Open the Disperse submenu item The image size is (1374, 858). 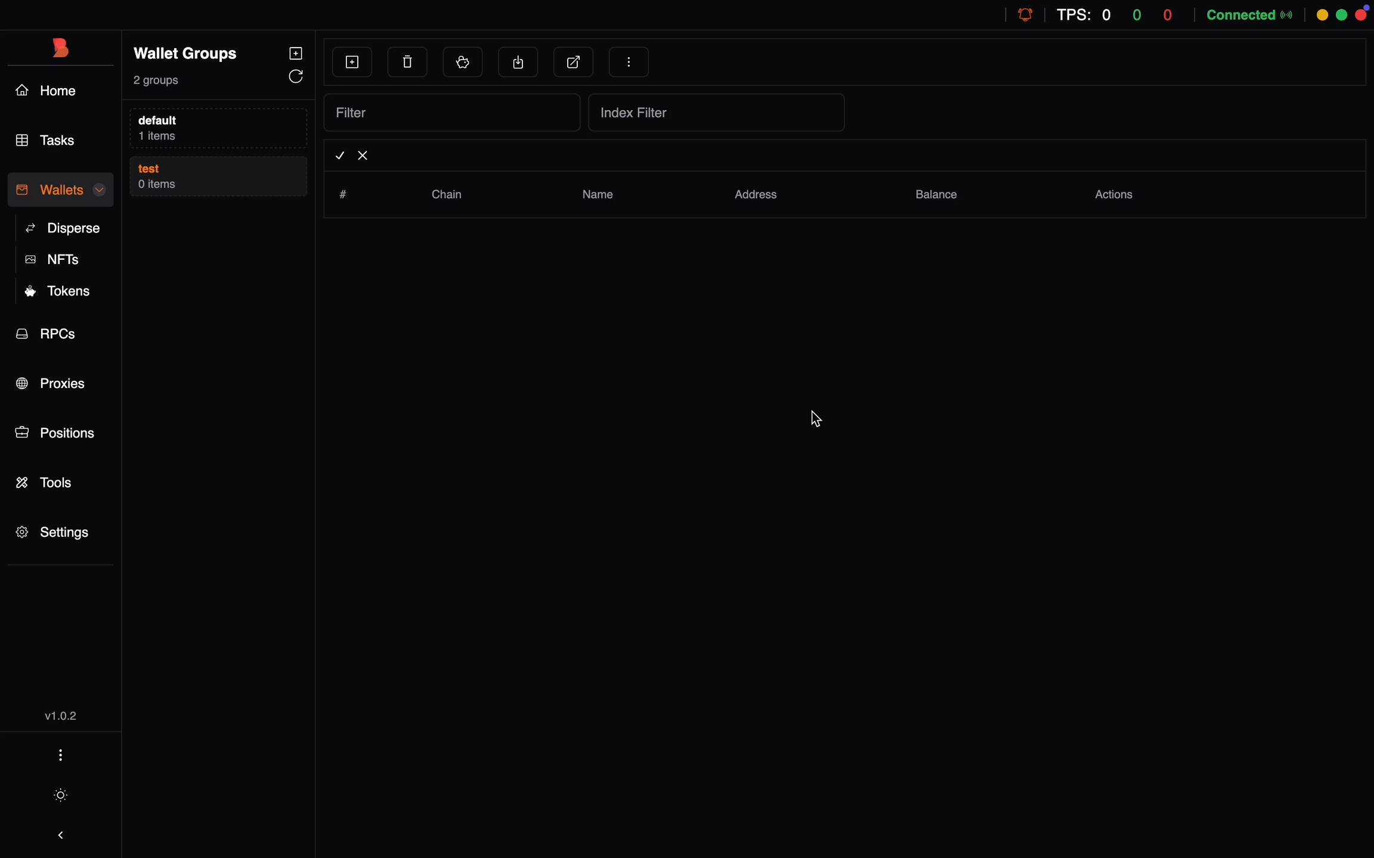pos(73,228)
